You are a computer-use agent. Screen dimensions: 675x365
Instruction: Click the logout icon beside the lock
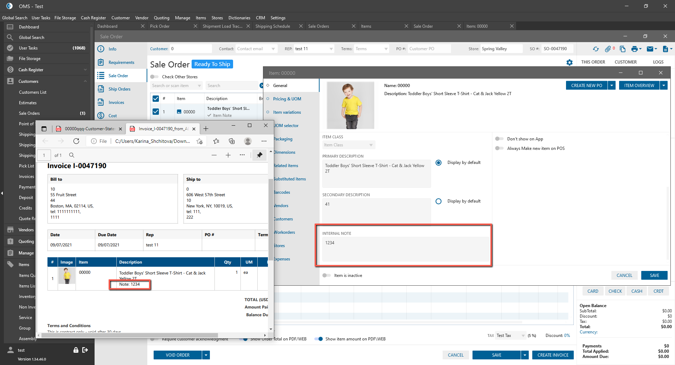[85, 350]
